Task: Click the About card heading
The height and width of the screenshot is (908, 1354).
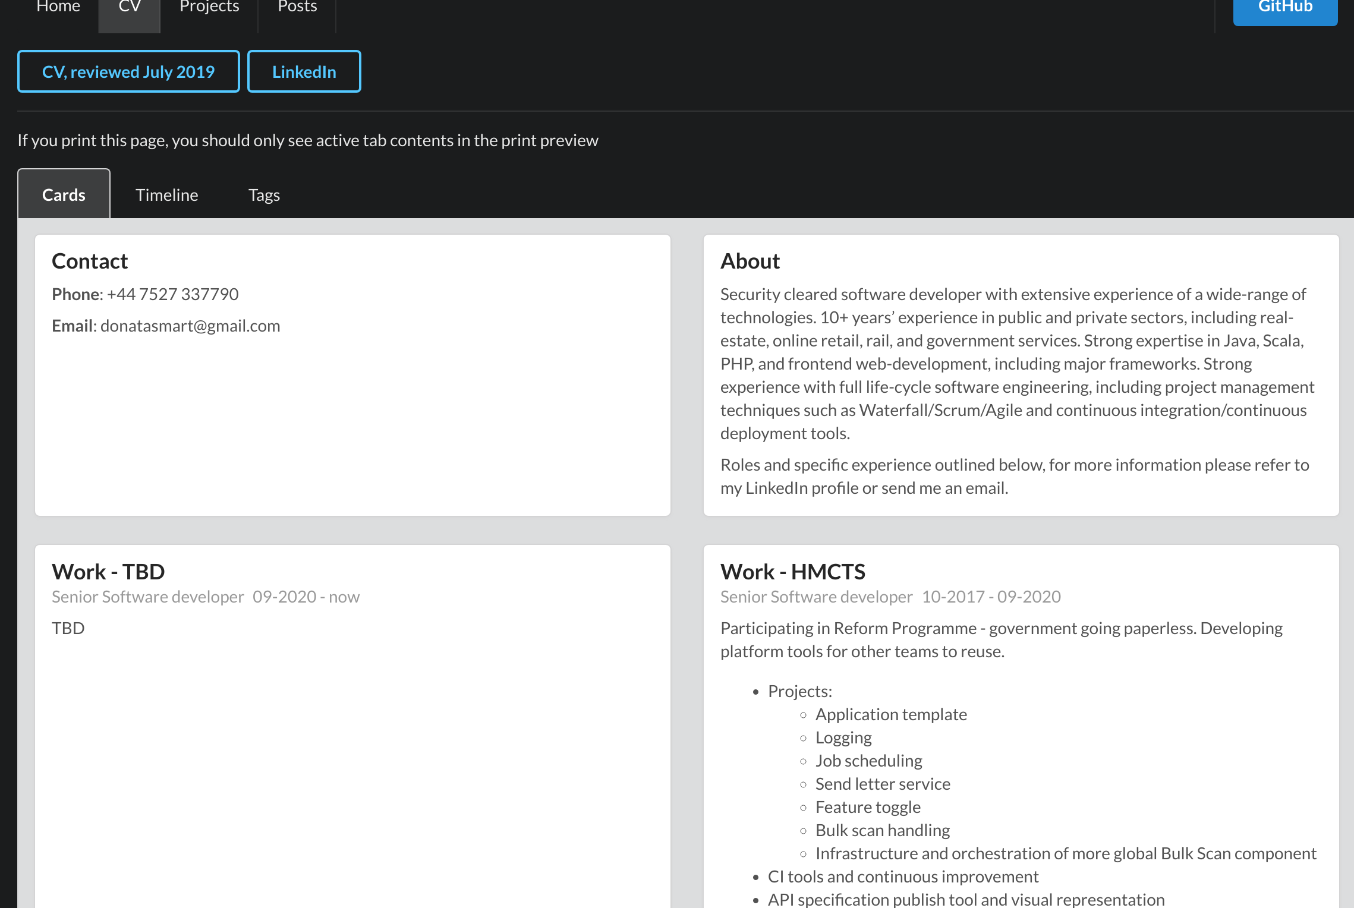Action: click(x=750, y=261)
